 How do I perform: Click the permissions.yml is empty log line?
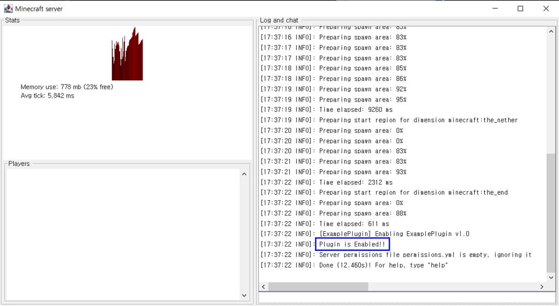[x=425, y=255]
